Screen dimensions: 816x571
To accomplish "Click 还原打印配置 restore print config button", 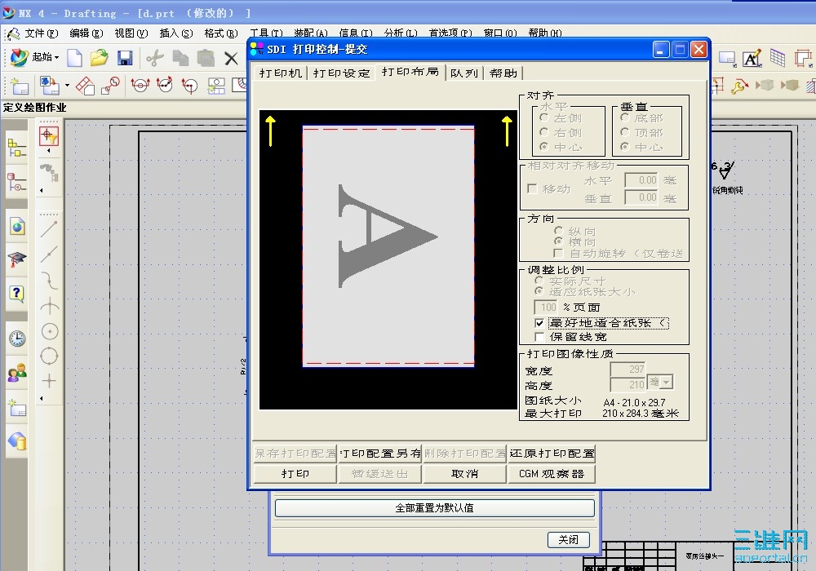I will tap(552, 454).
